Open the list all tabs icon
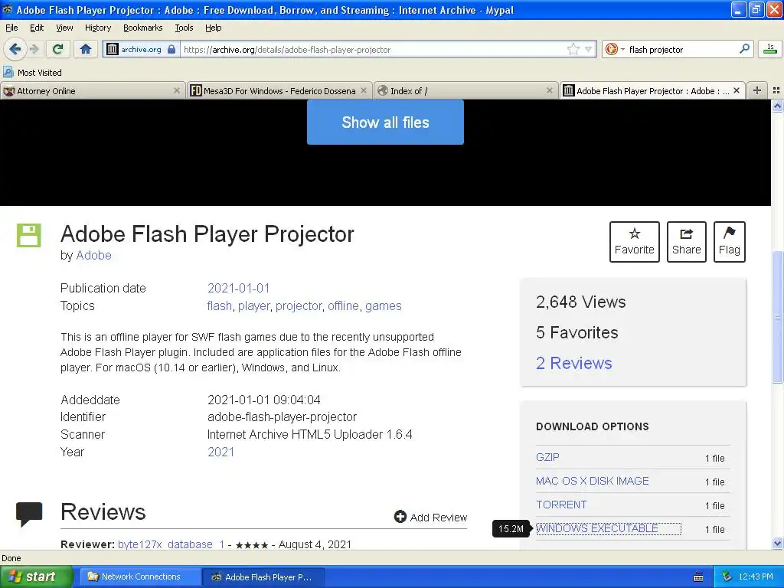 coord(776,90)
